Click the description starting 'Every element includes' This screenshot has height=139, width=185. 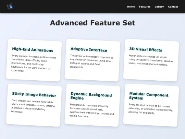[x=34, y=63]
